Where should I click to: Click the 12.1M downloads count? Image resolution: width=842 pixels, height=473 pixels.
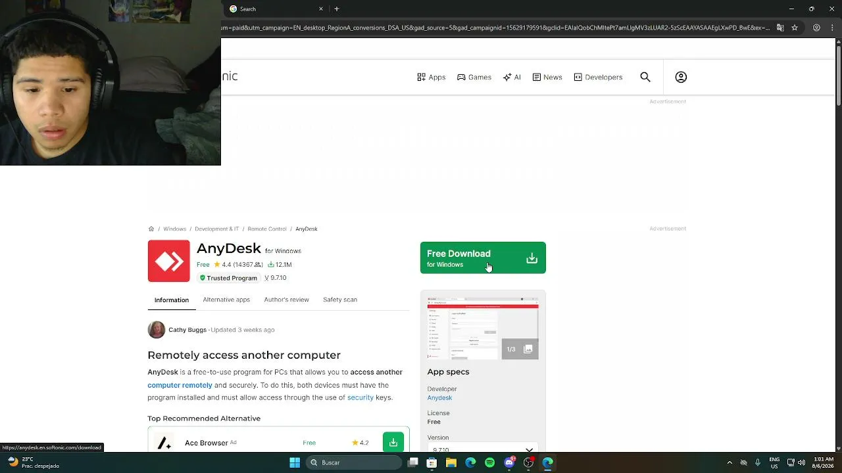coord(280,265)
